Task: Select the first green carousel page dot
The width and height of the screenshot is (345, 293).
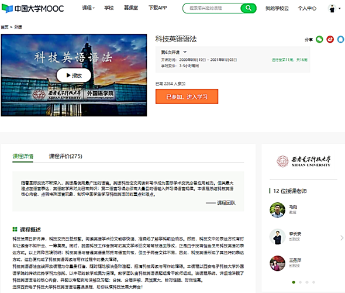Action: click(294, 282)
